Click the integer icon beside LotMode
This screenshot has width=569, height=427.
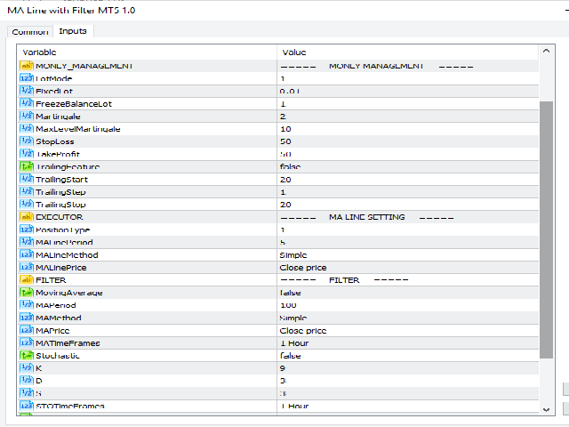coord(26,78)
